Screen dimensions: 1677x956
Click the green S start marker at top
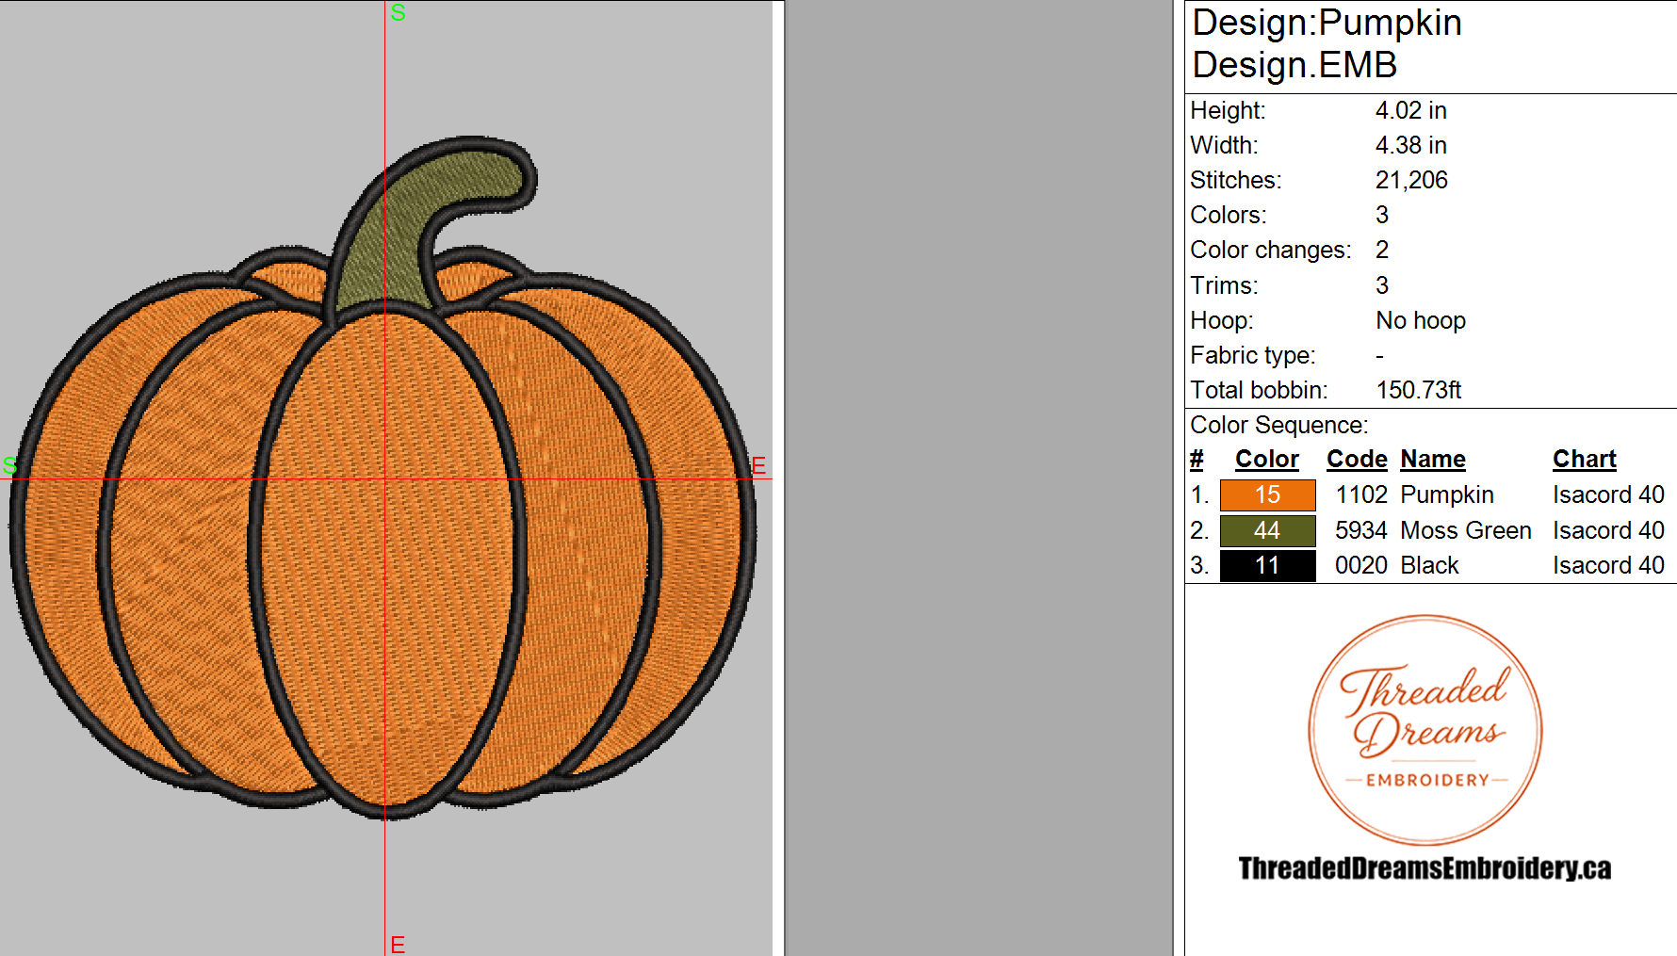tap(398, 12)
